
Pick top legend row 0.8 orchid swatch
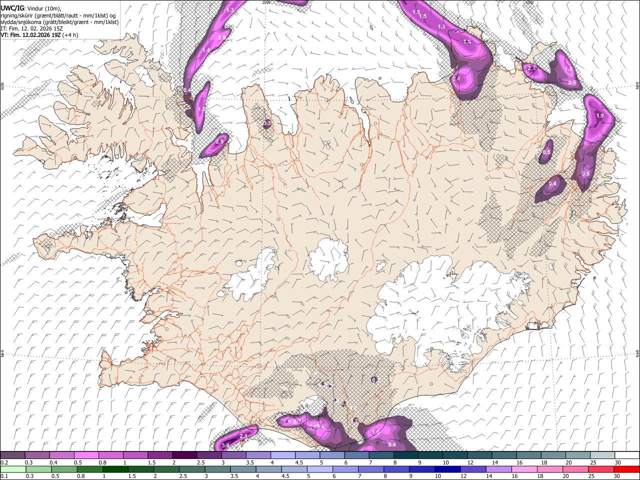coord(110,455)
